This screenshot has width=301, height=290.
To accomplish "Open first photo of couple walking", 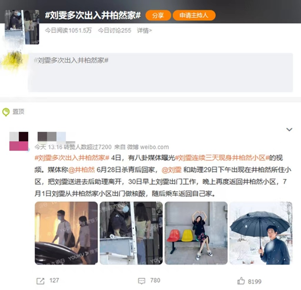I will [x=66, y=233].
